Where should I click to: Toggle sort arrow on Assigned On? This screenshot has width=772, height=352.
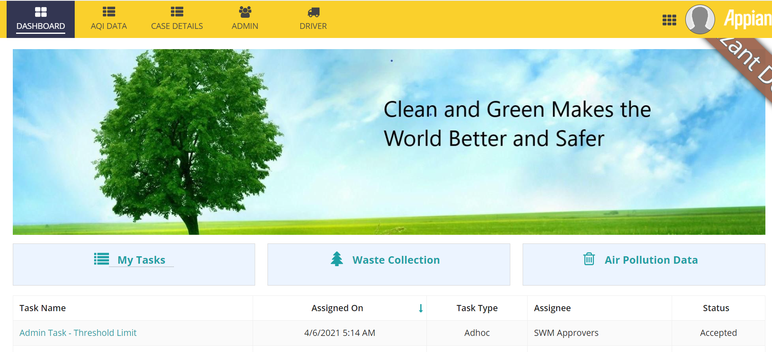point(421,308)
